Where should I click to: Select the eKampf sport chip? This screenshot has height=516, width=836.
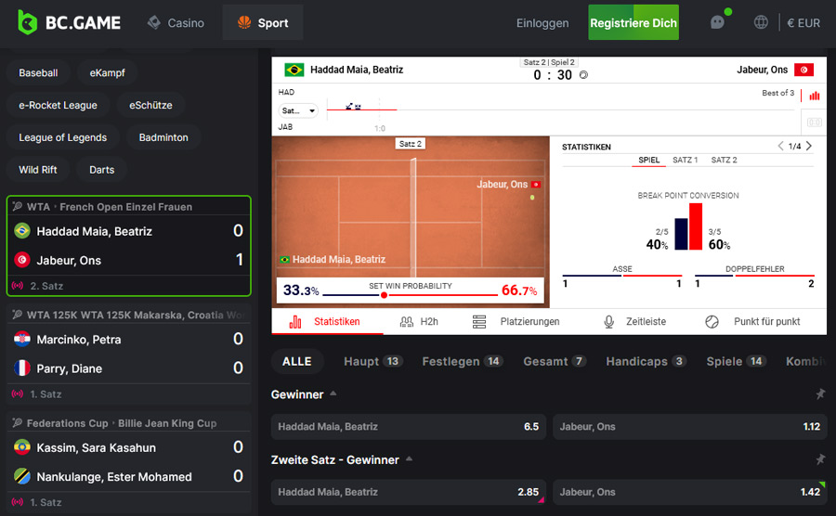[107, 73]
